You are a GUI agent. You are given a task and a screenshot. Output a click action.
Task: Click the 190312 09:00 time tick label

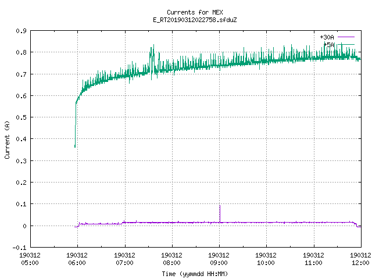219,259
